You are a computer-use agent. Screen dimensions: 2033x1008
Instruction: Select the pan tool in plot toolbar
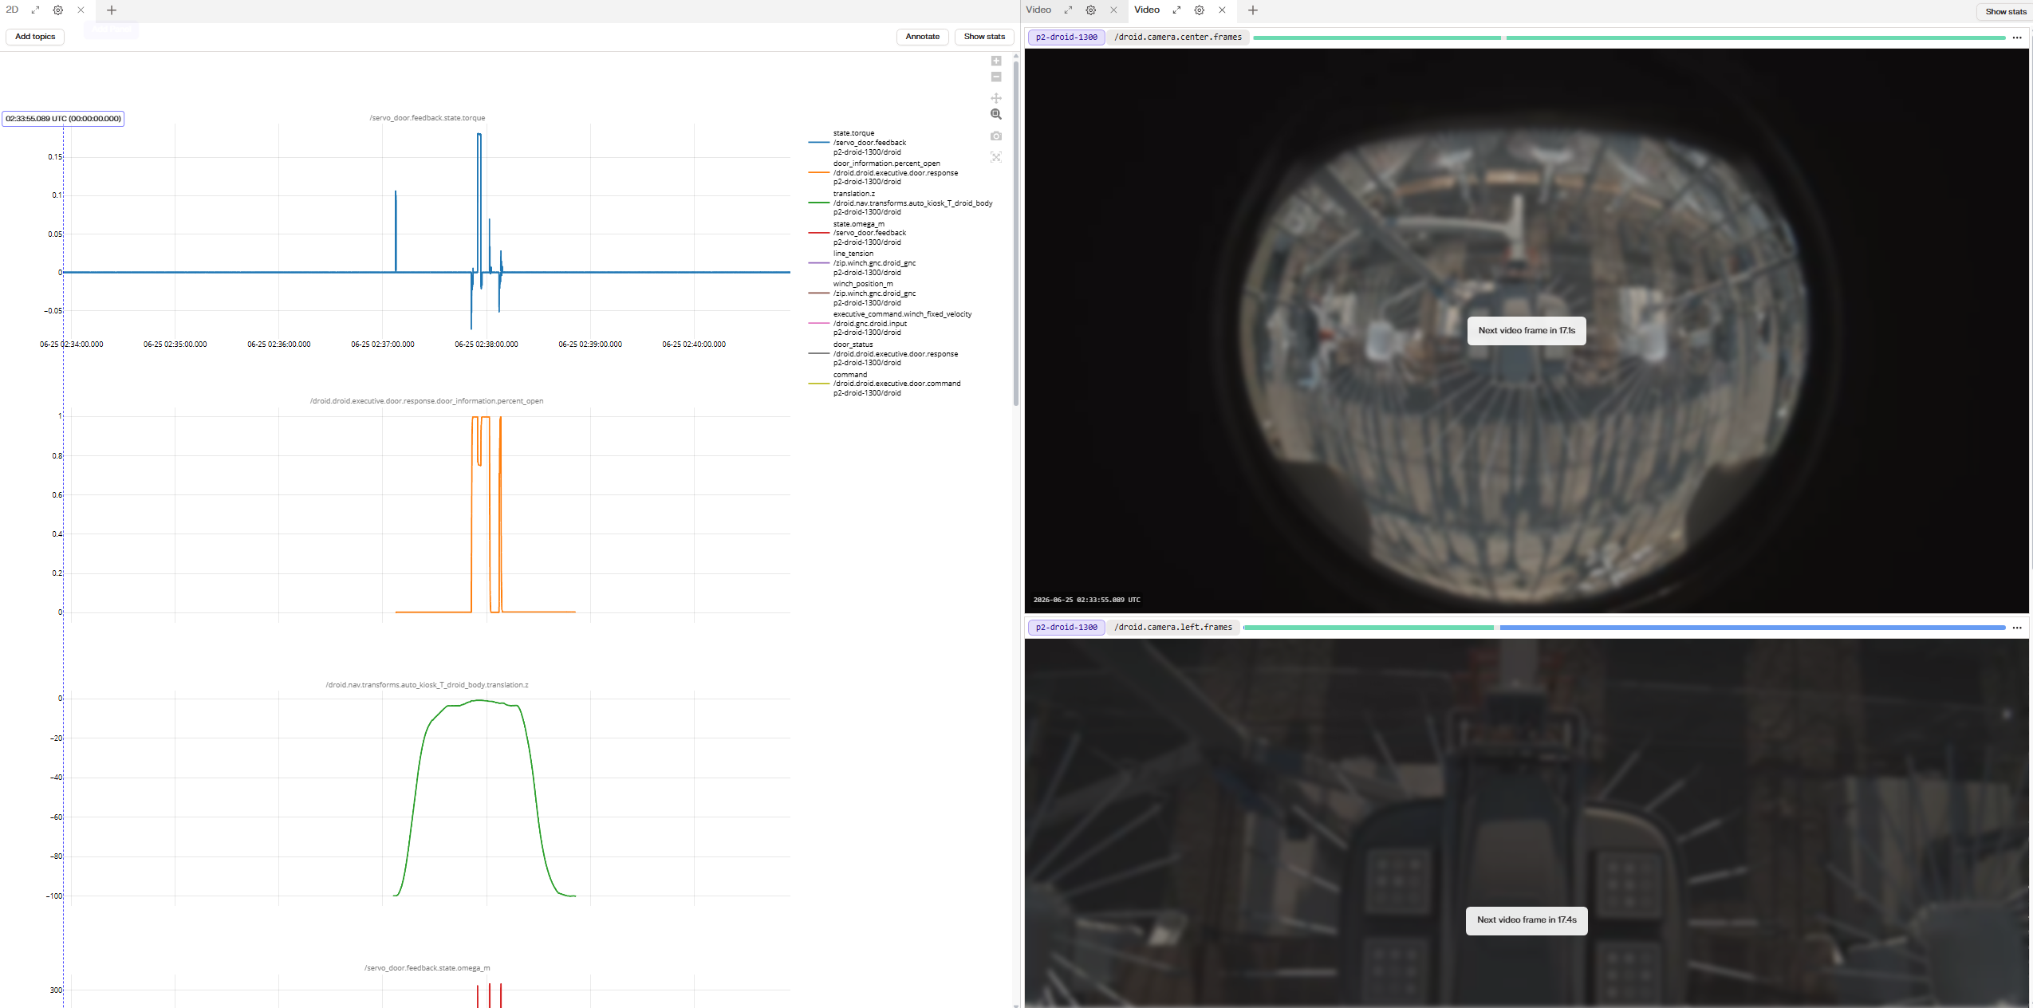point(996,98)
